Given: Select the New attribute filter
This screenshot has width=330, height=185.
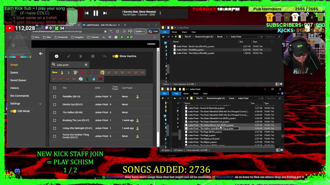Looking at the screenshot, I should coord(55,72).
